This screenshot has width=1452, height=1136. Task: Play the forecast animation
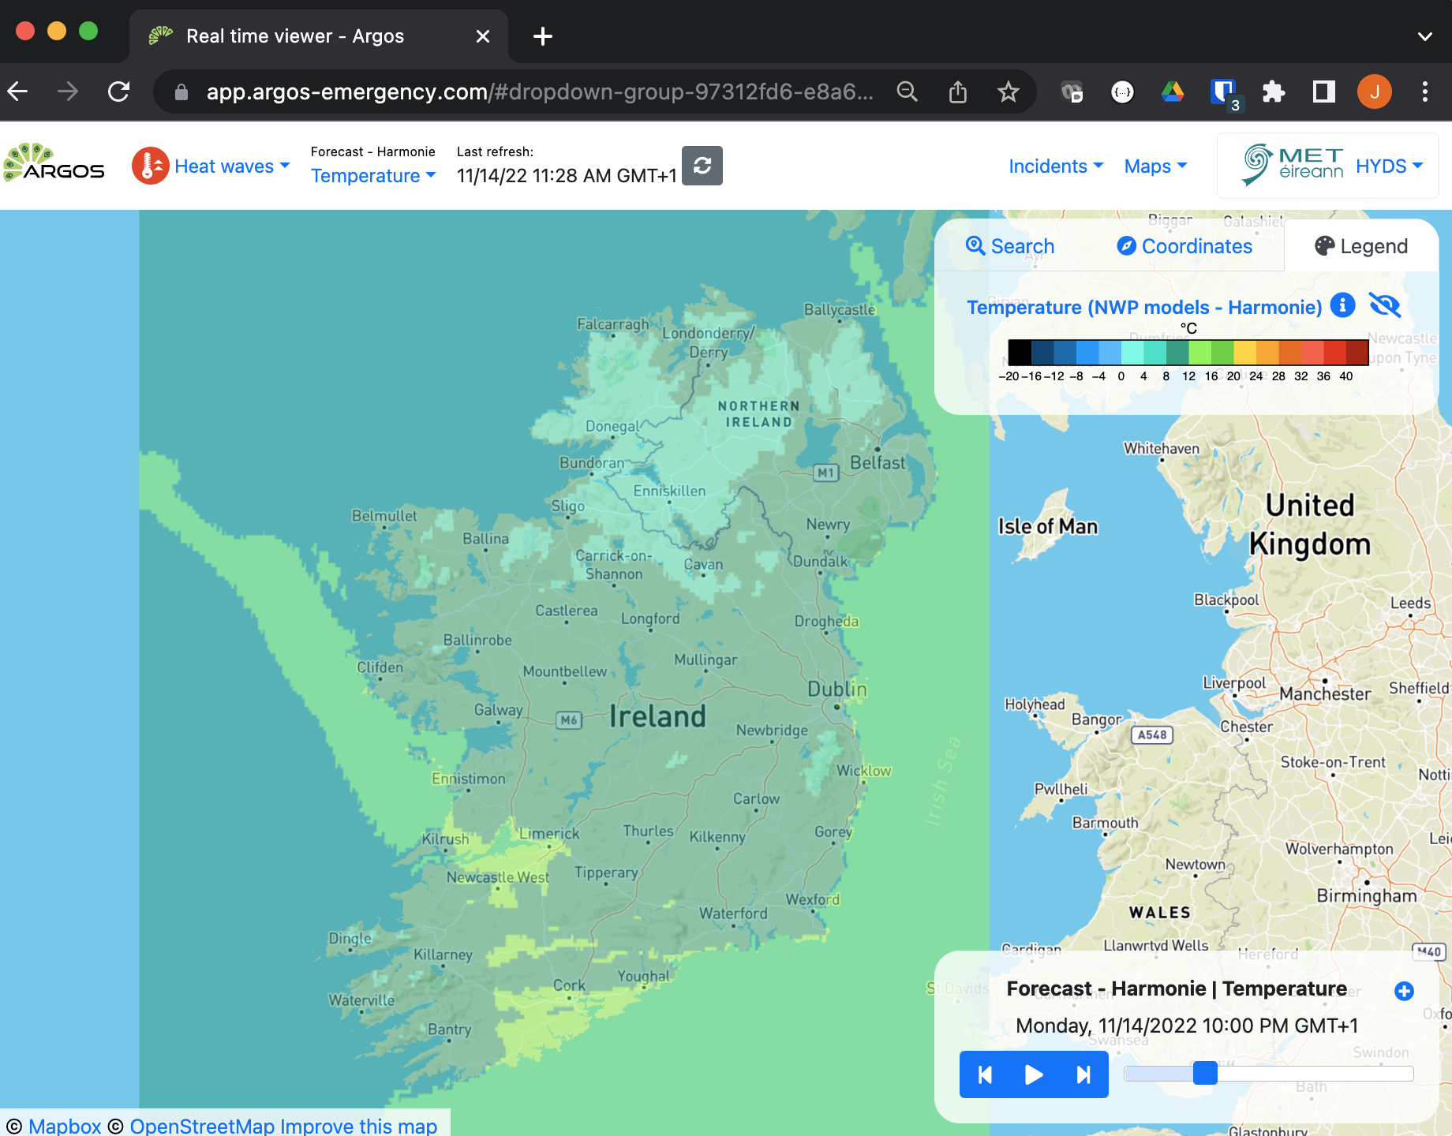coord(1034,1074)
